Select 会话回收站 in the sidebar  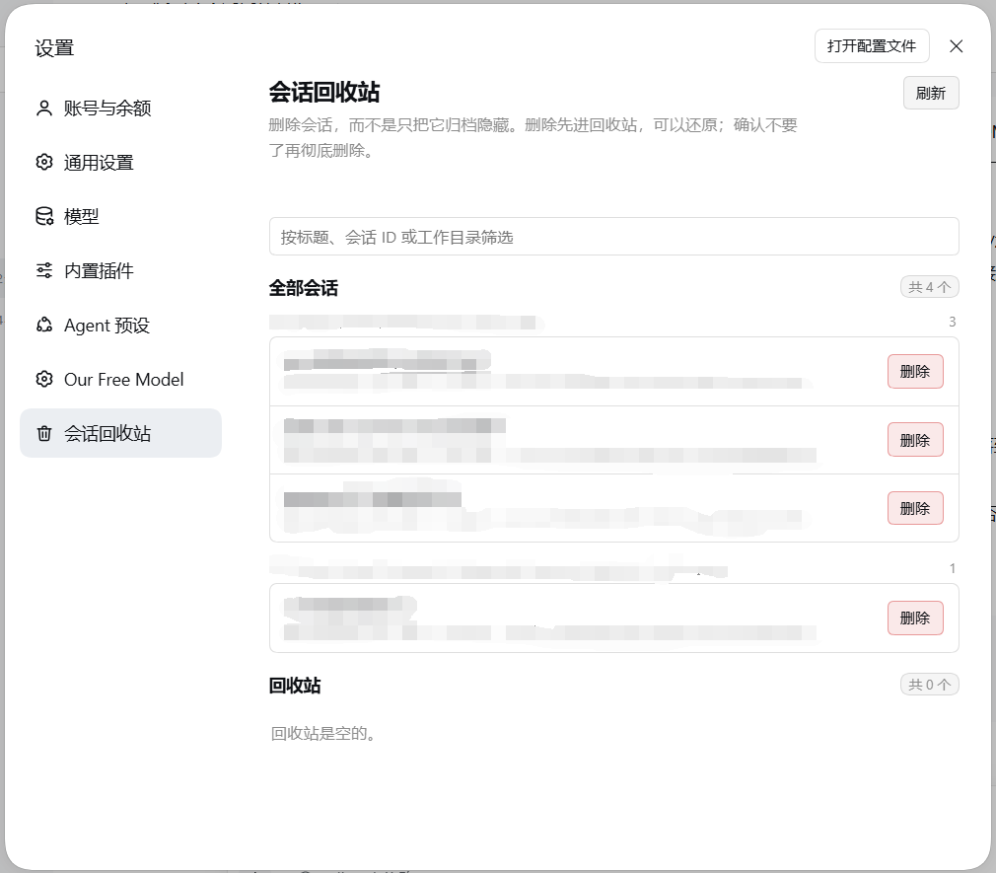click(120, 433)
